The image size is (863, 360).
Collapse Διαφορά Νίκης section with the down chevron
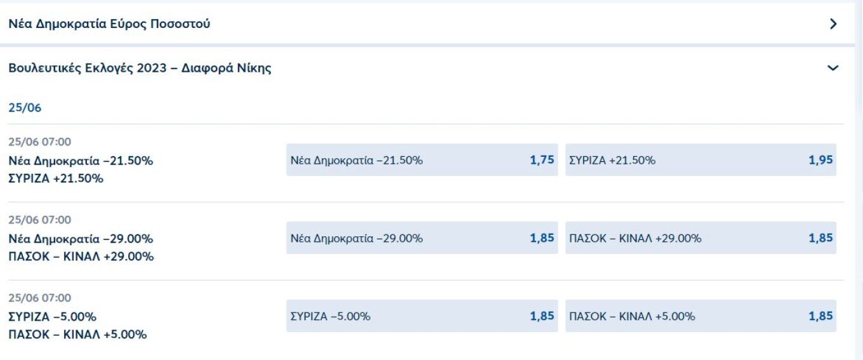[833, 68]
